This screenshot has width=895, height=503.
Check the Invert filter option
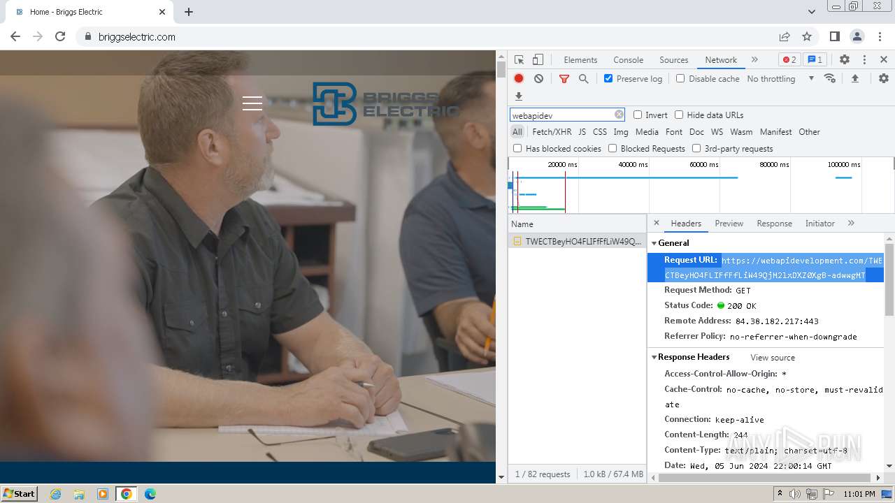638,115
